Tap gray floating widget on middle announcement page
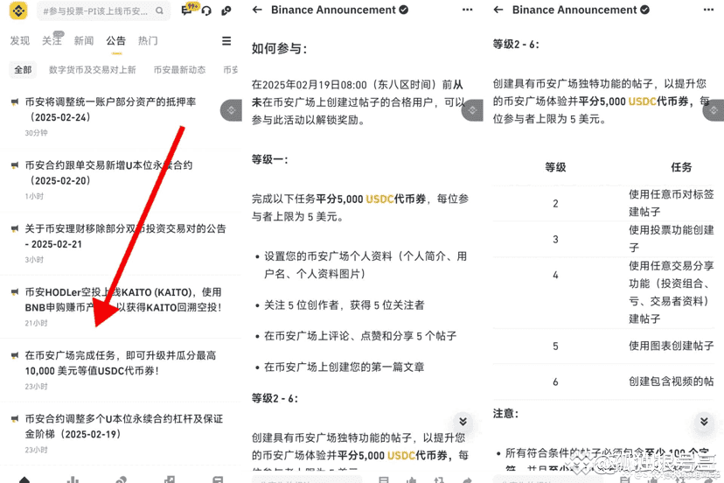This screenshot has height=483, width=724. point(472,110)
